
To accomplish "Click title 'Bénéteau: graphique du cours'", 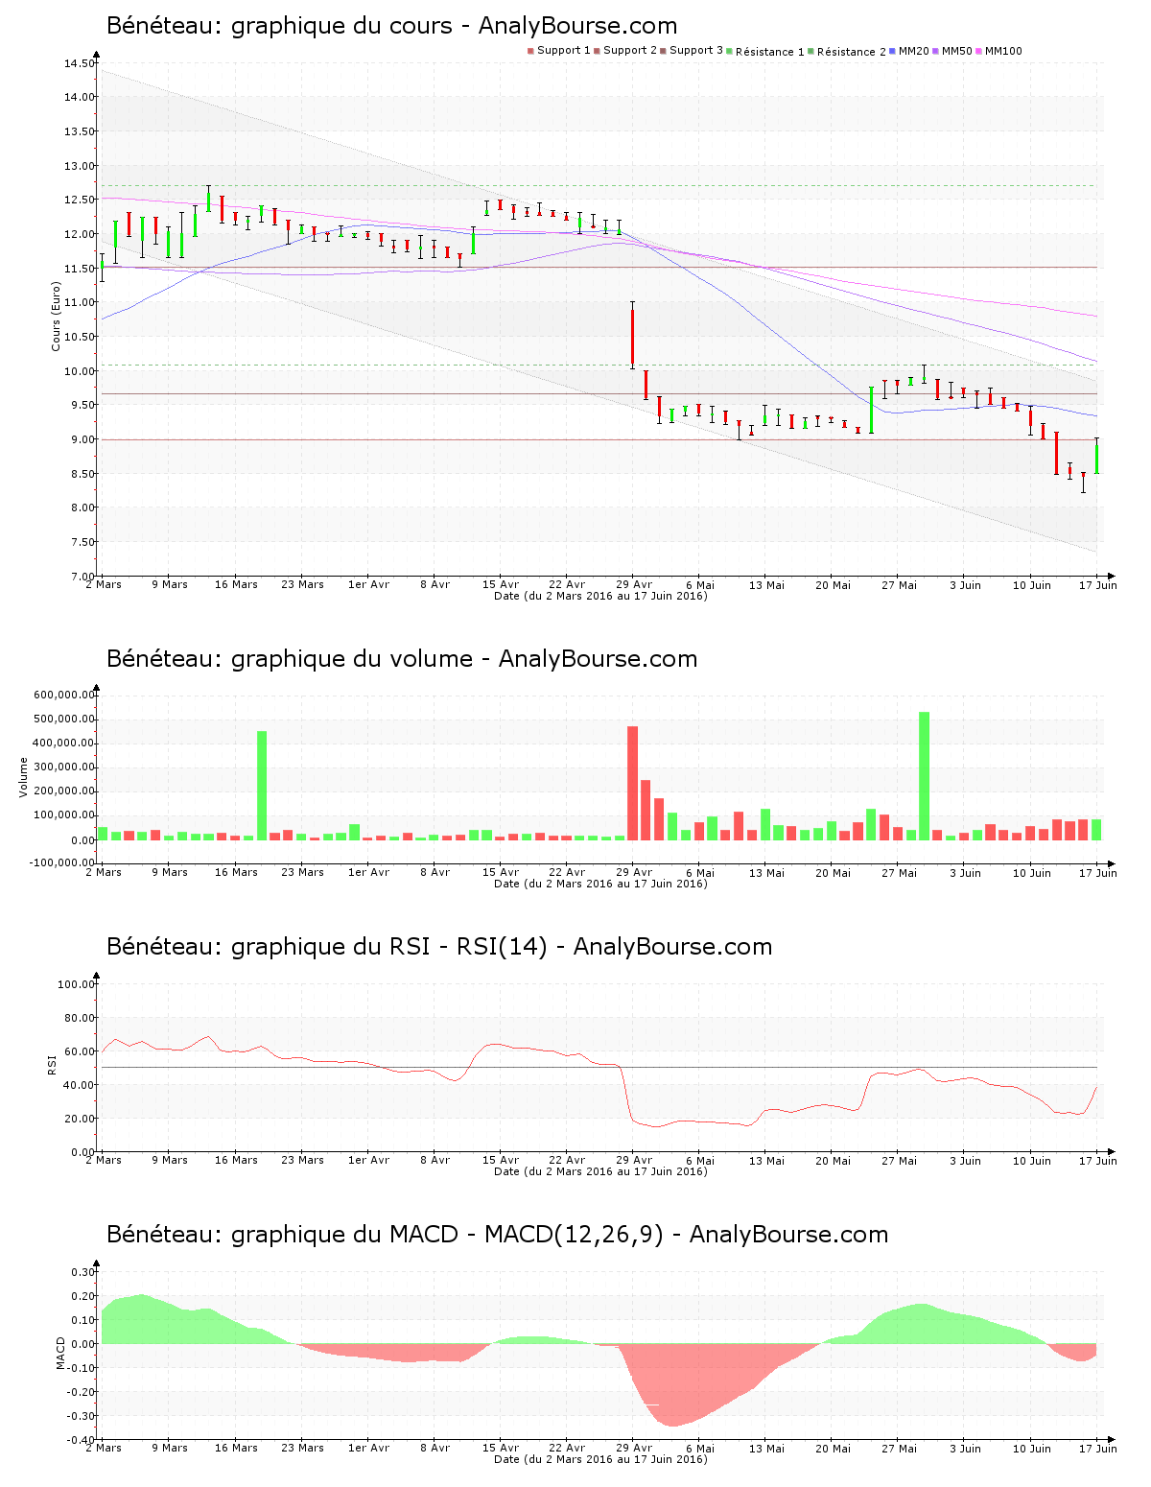I will coord(279,26).
